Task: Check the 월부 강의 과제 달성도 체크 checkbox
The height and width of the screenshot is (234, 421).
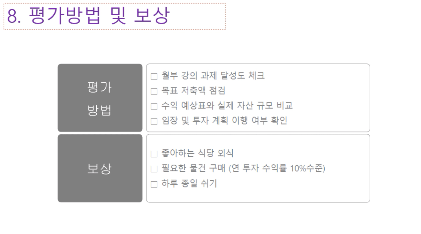Action: point(154,76)
